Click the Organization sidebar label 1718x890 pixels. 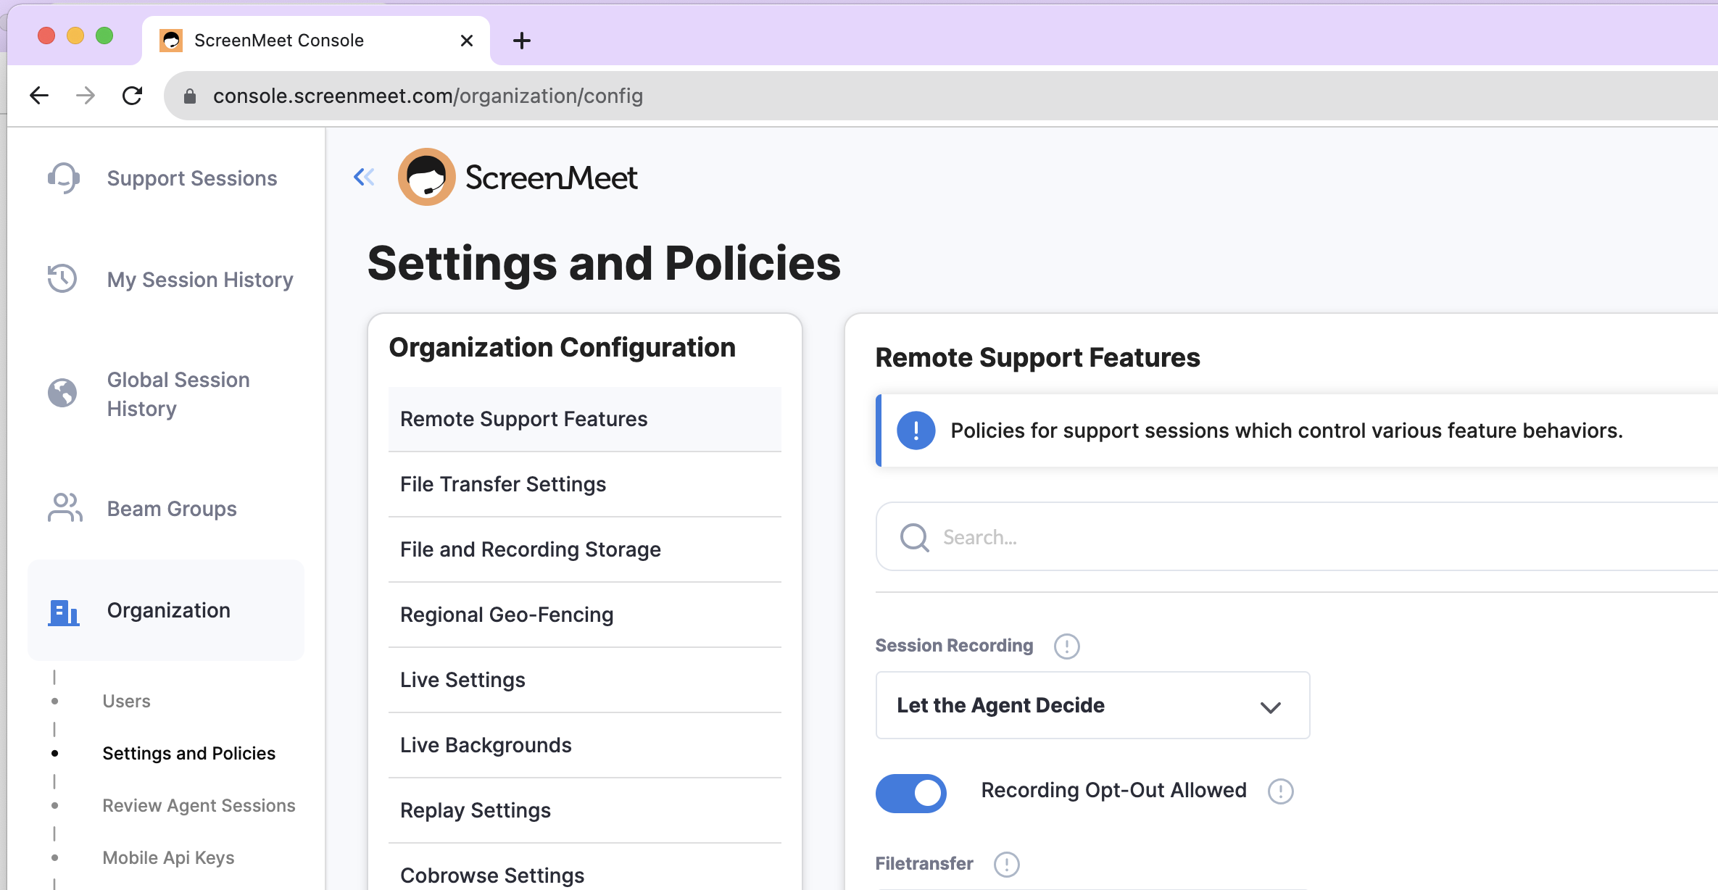click(169, 610)
